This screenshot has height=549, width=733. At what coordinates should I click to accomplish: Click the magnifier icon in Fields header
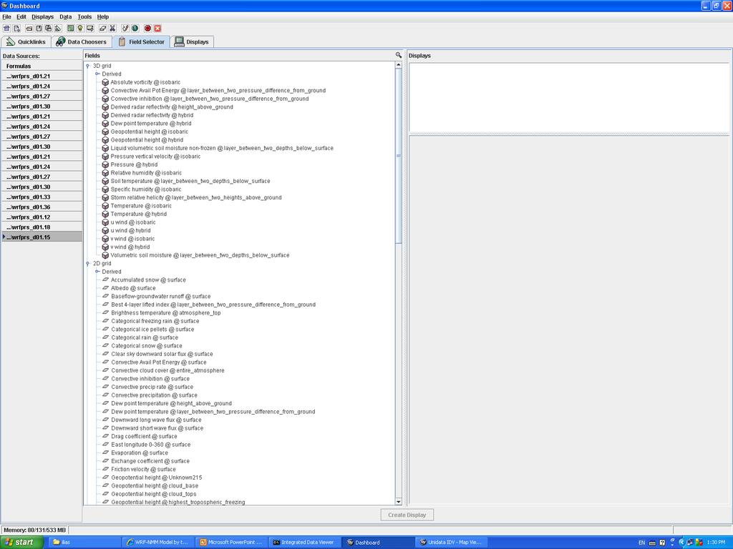click(398, 55)
